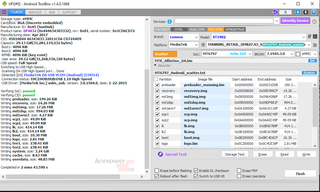Open the ADB tab

click(52, 12)
